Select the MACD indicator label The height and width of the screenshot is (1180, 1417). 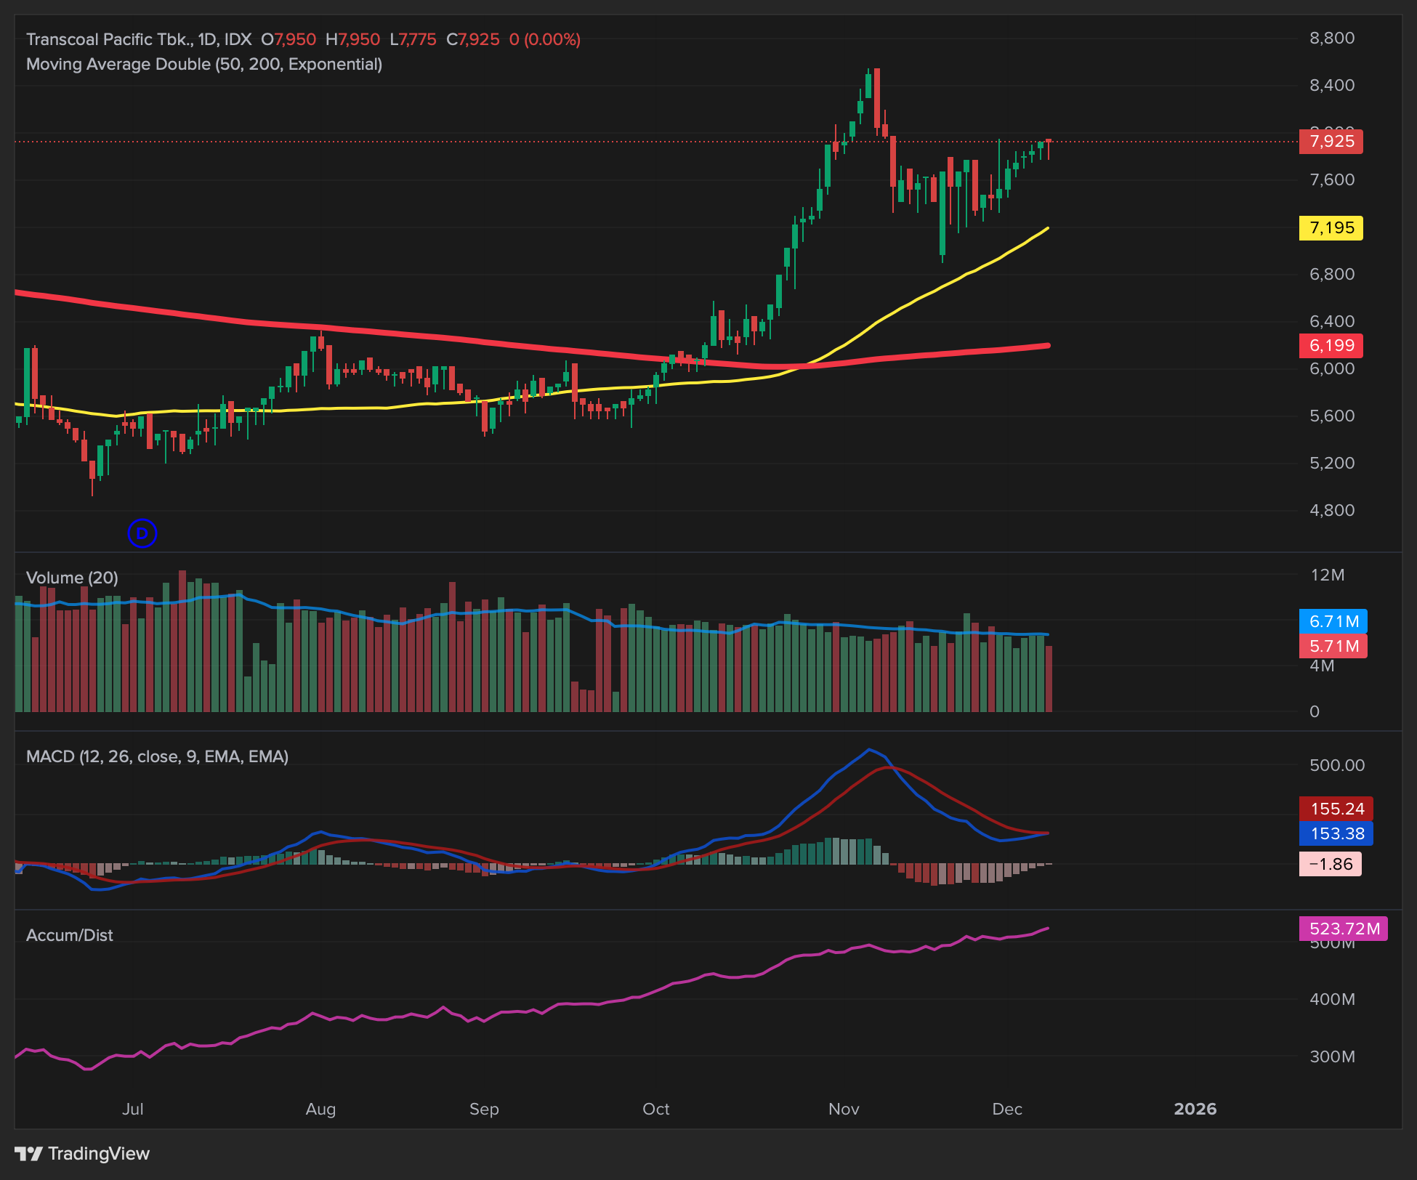157,756
